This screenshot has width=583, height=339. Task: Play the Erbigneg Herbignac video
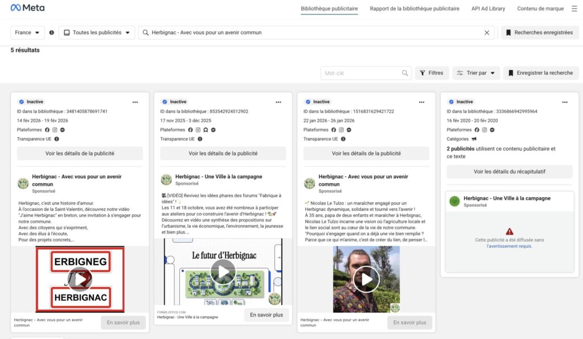[80, 279]
